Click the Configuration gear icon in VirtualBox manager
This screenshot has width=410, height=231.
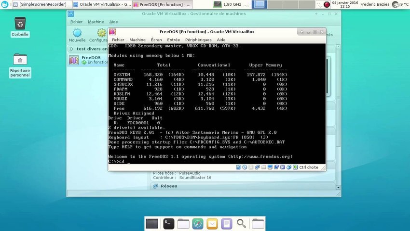(x=102, y=33)
